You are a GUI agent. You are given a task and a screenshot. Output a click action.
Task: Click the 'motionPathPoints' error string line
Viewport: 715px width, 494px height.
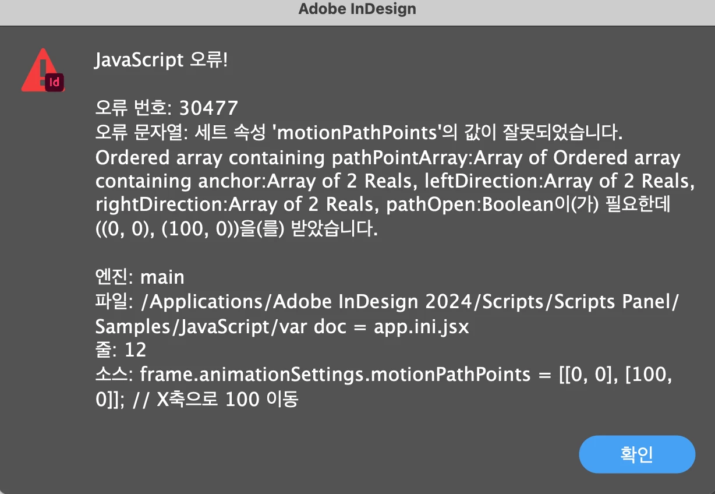(x=359, y=133)
